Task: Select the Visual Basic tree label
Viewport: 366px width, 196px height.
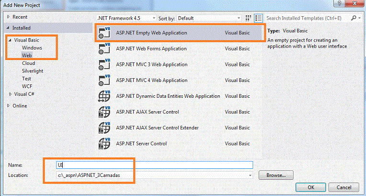Action: tap(27, 40)
